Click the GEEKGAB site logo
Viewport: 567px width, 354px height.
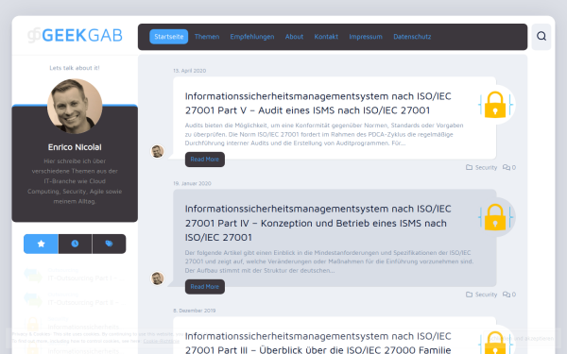pyautogui.click(x=76, y=36)
